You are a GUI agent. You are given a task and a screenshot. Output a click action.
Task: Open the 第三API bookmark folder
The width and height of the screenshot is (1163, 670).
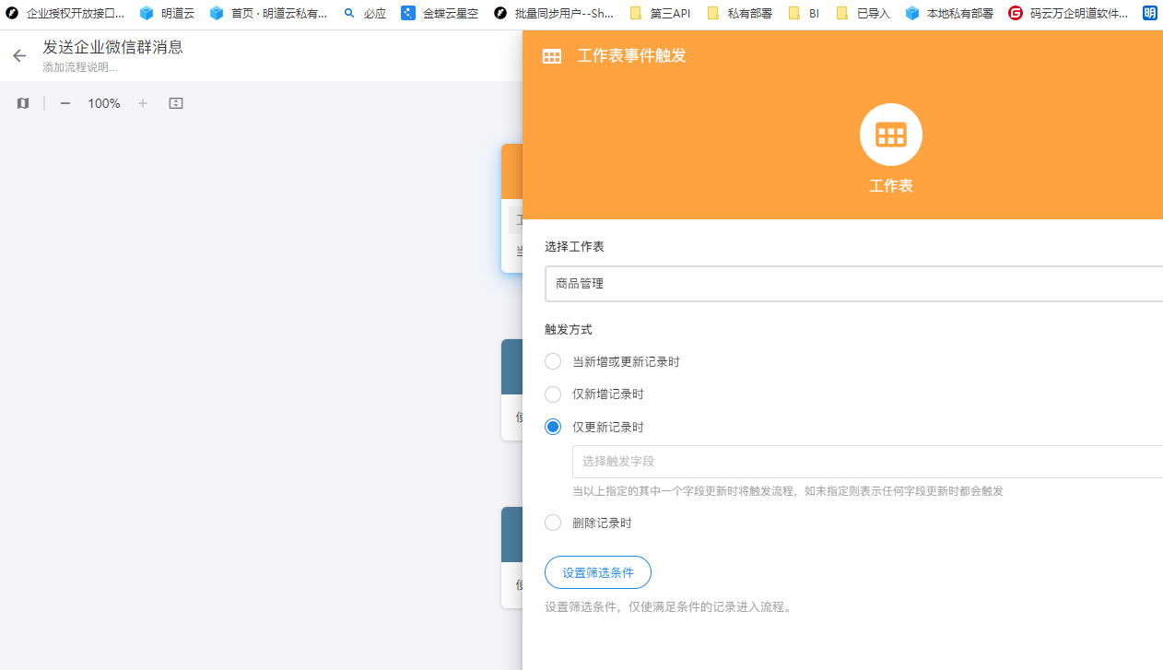pyautogui.click(x=660, y=13)
